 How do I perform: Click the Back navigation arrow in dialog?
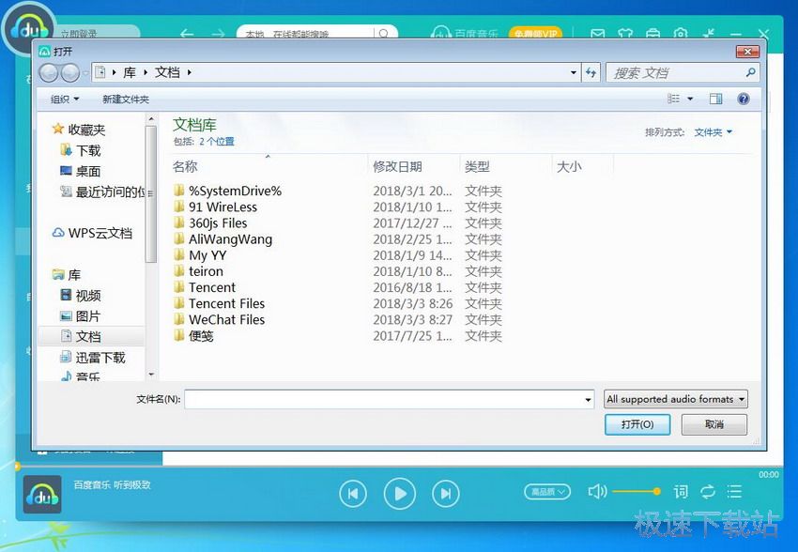click(48, 72)
